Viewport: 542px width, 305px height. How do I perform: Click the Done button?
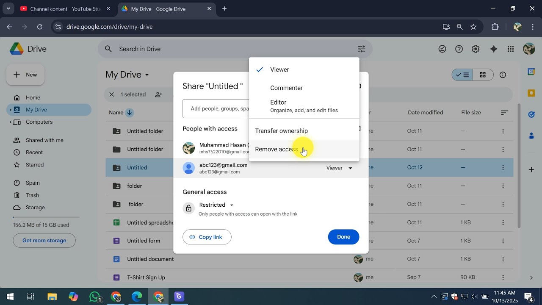tap(343, 237)
